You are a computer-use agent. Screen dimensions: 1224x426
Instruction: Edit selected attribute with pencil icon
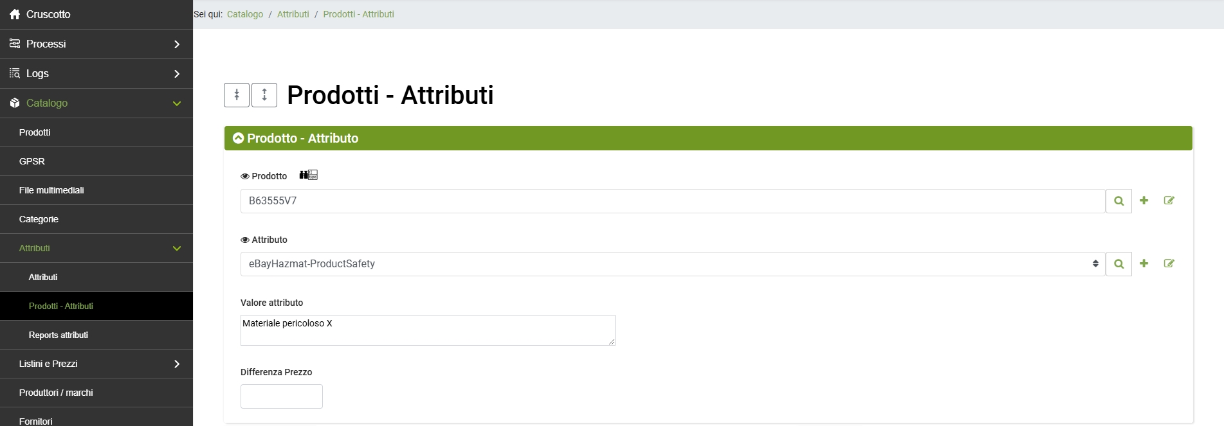click(1169, 263)
